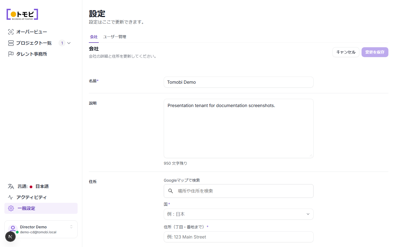Expand the Director Demo account switcher arrows
This screenshot has width=395, height=247.
(71, 227)
